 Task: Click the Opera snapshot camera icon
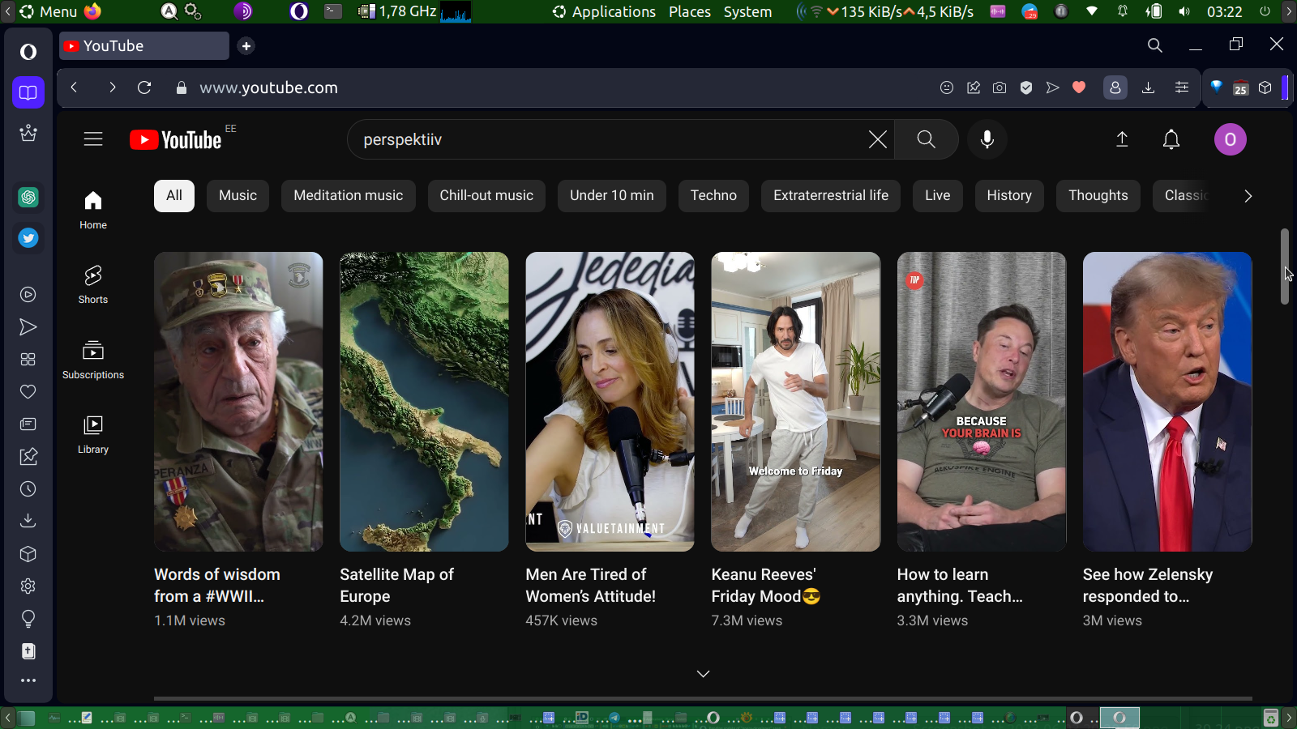click(x=1000, y=87)
